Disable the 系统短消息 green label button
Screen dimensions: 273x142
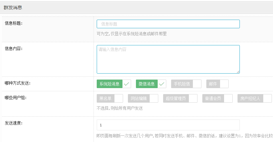click(x=110, y=84)
